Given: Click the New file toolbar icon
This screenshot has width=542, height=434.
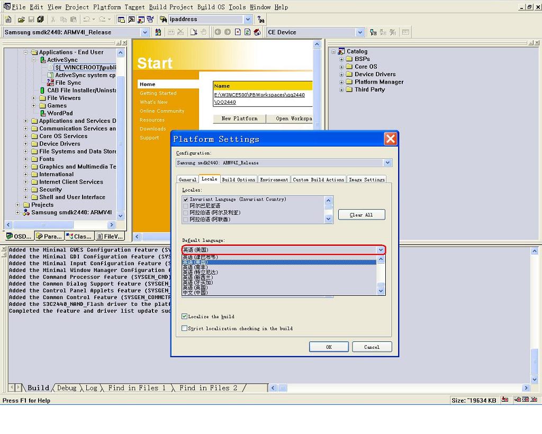Looking at the screenshot, I should [x=9, y=20].
